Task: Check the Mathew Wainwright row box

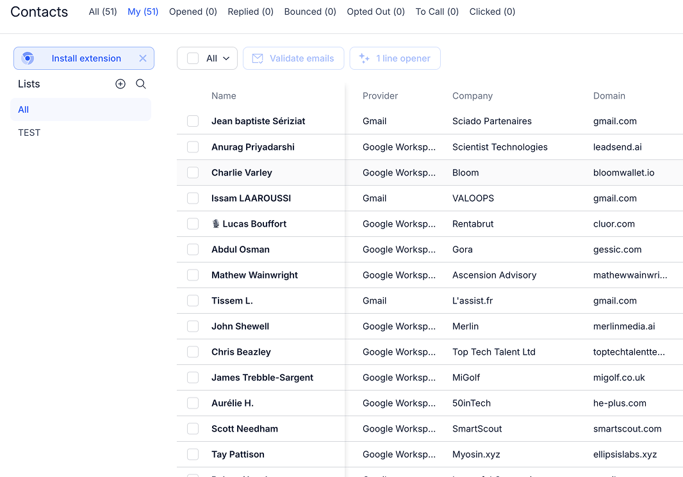Action: click(x=193, y=275)
